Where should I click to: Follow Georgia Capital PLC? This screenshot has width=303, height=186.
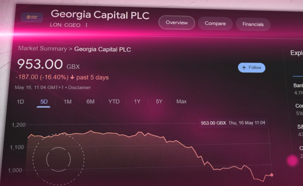pos(251,68)
